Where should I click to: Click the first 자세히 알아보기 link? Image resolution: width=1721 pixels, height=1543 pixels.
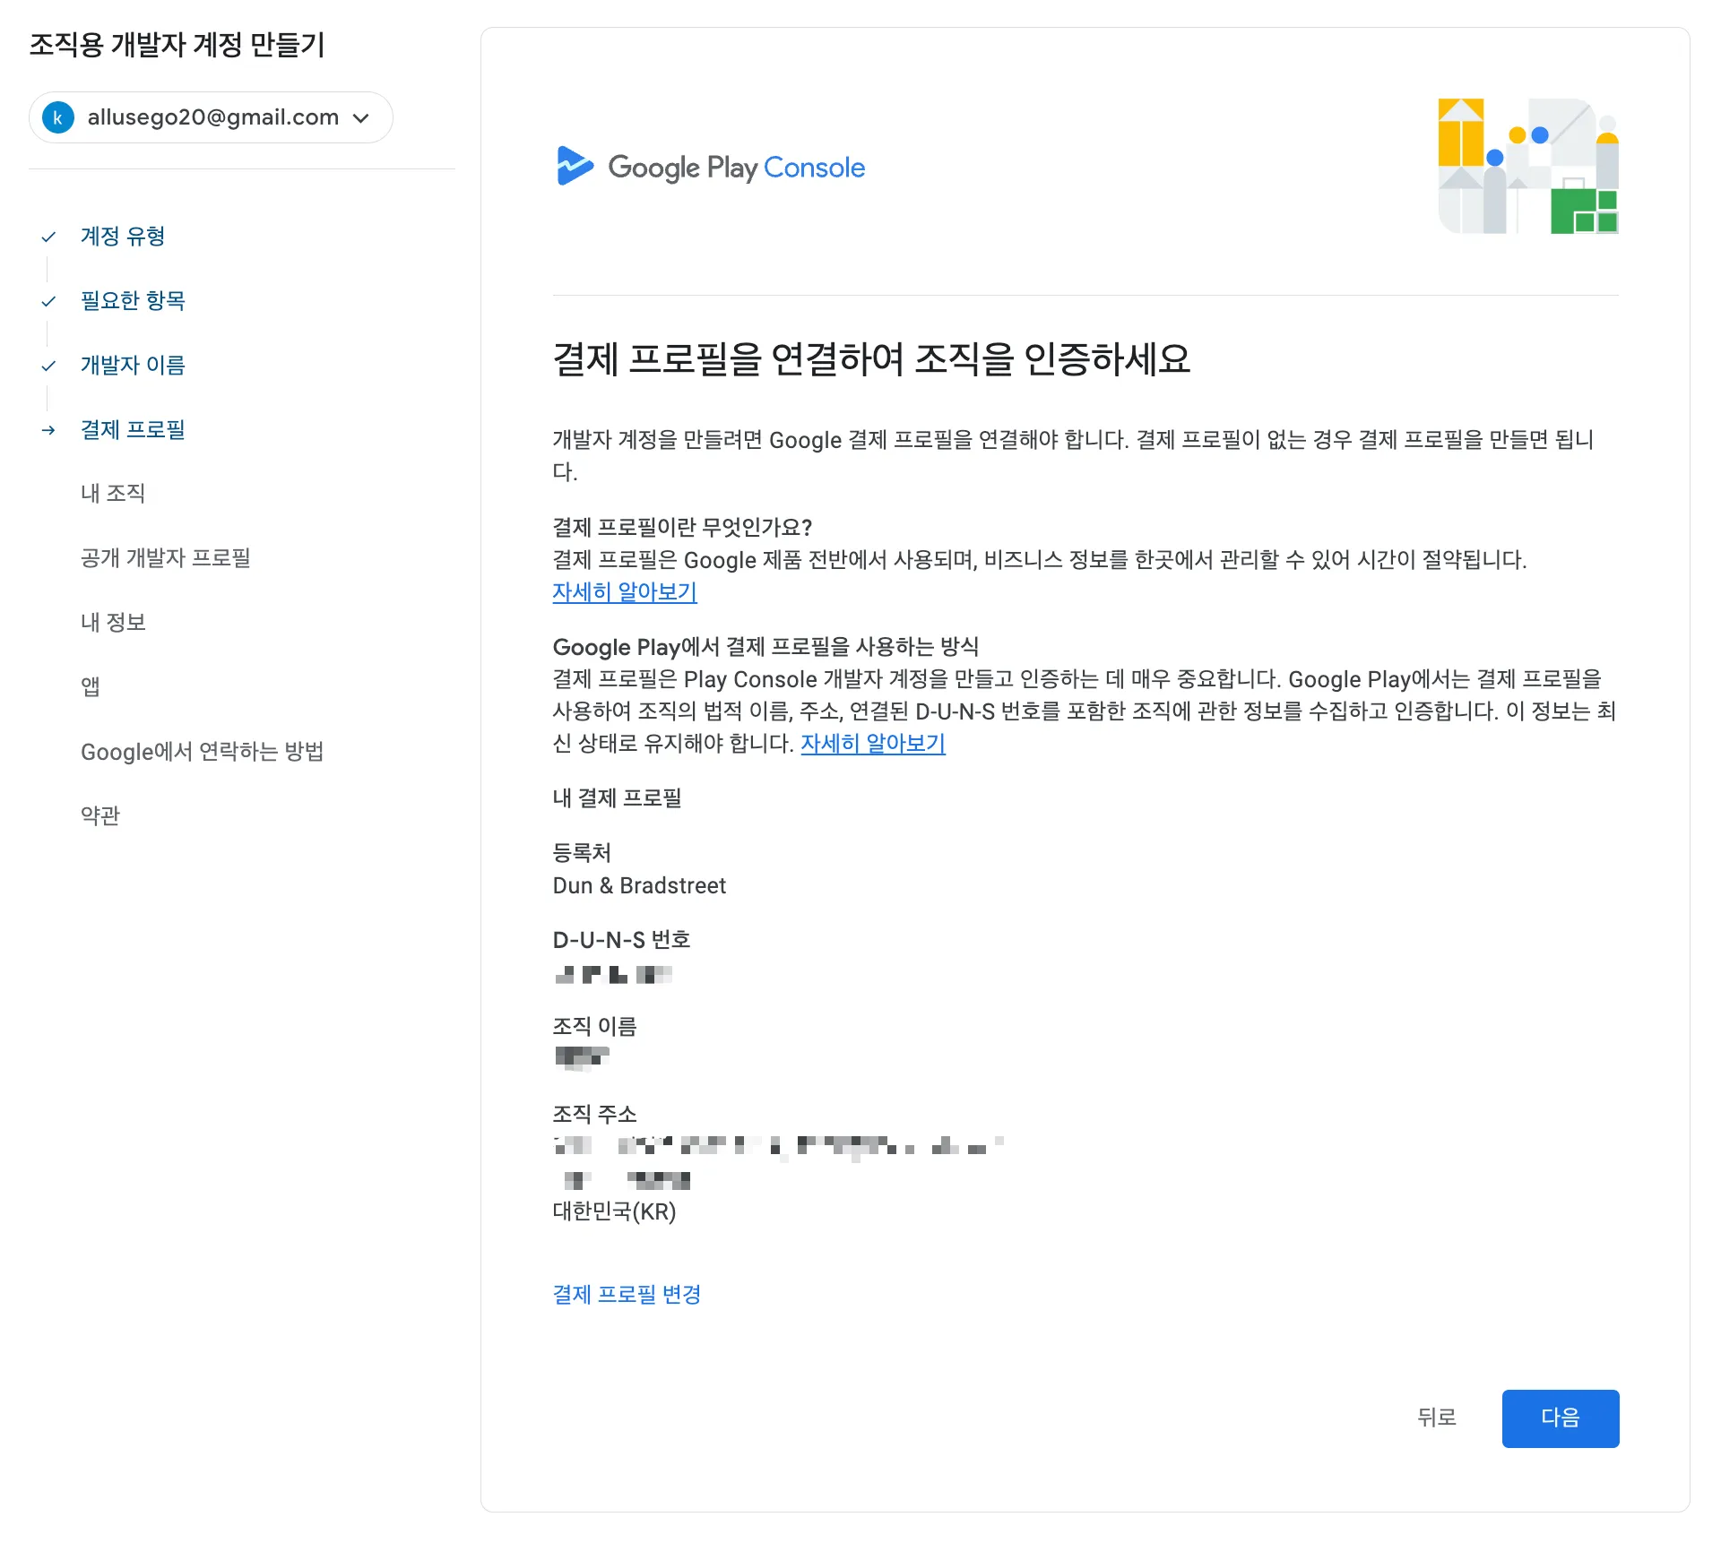coord(625,592)
